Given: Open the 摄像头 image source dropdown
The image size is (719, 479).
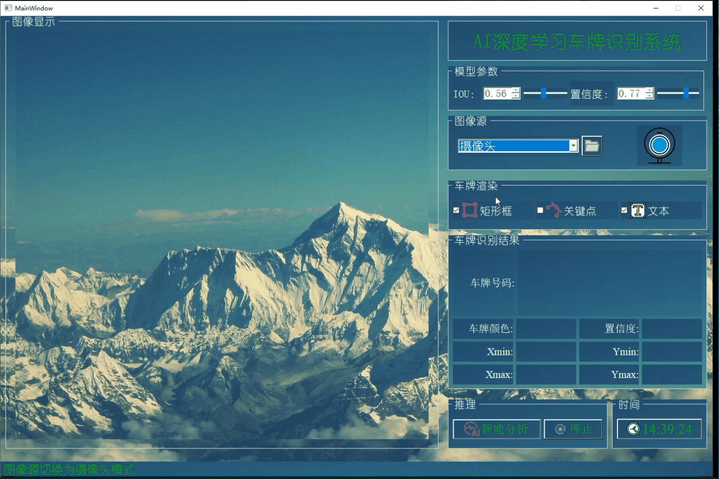Looking at the screenshot, I should (573, 146).
